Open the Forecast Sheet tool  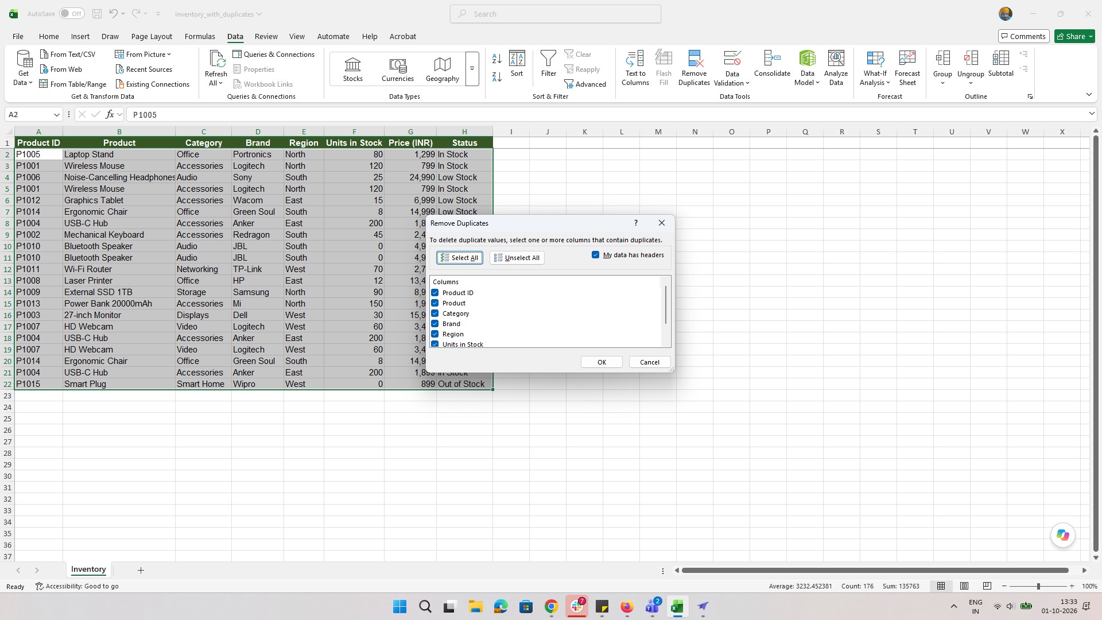coord(907,68)
